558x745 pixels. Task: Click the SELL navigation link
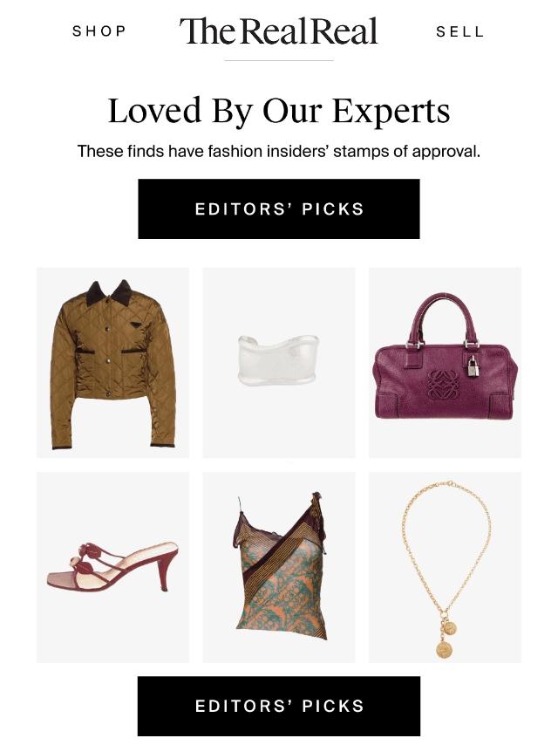(459, 31)
